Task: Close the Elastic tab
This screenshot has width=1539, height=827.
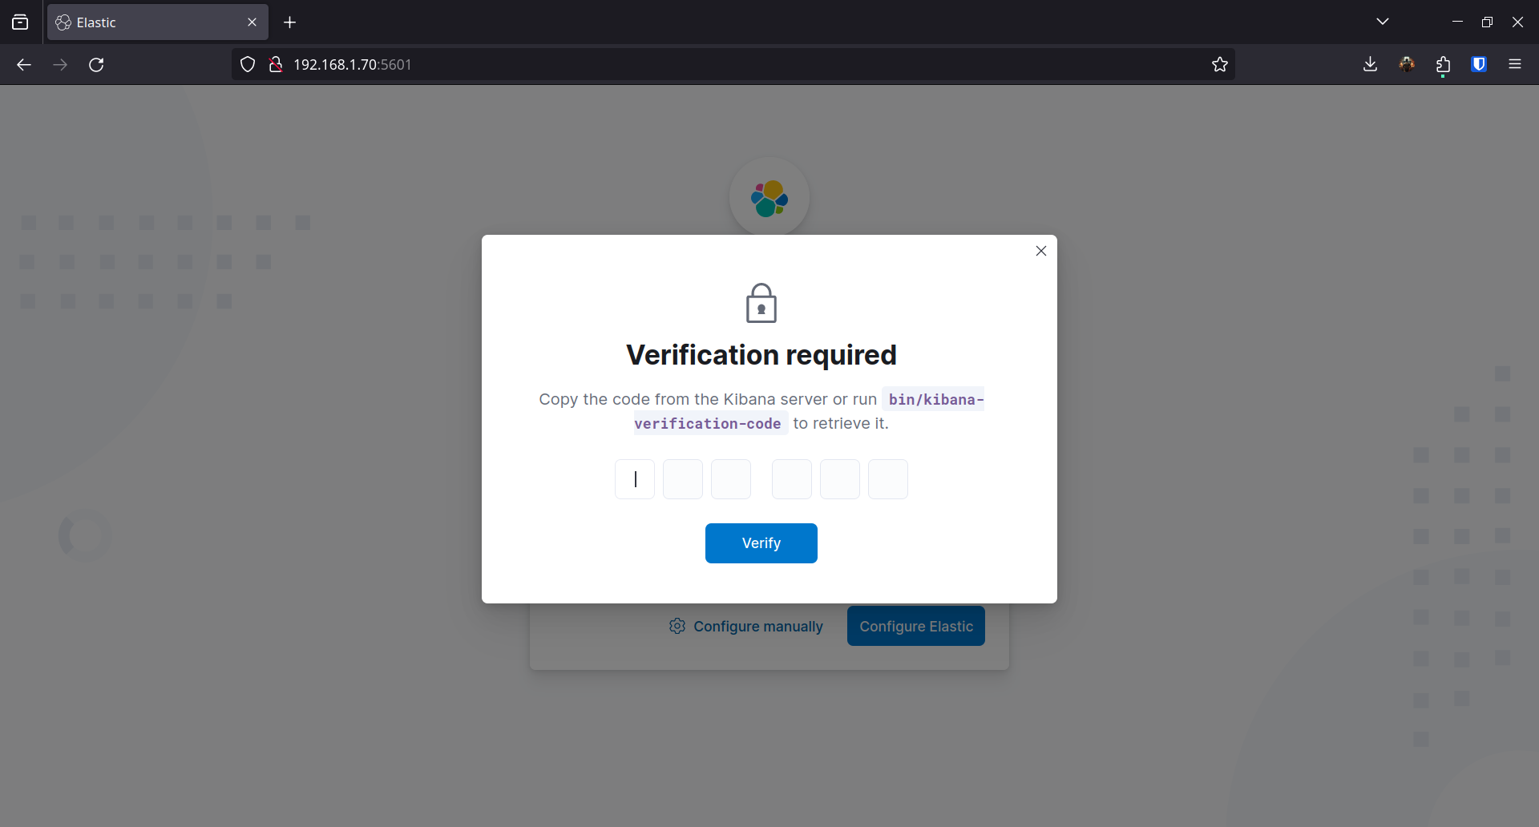Action: click(x=252, y=22)
